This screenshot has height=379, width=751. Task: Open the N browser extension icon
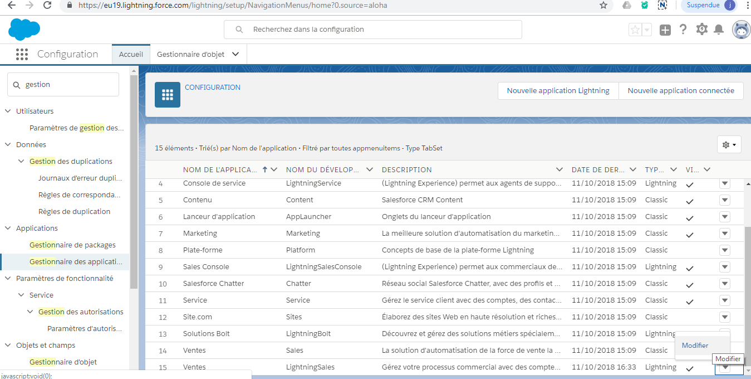click(x=662, y=5)
